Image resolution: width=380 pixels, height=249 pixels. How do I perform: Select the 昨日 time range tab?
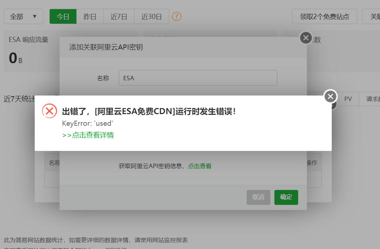(x=90, y=16)
